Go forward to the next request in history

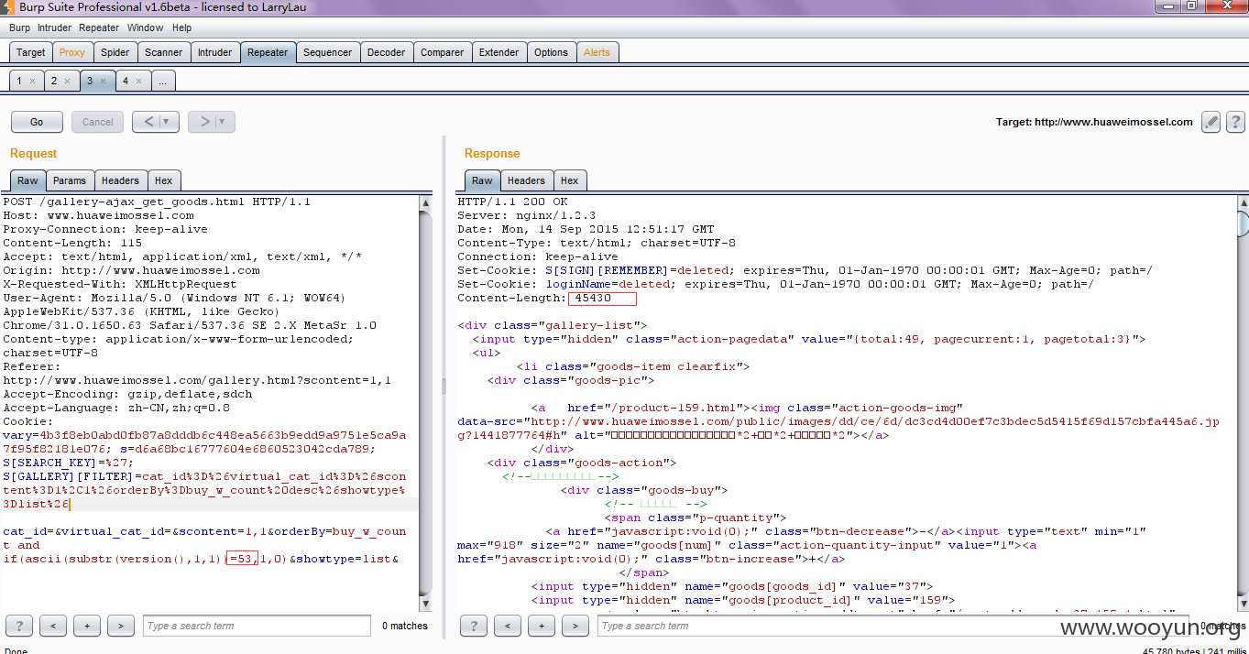[203, 122]
